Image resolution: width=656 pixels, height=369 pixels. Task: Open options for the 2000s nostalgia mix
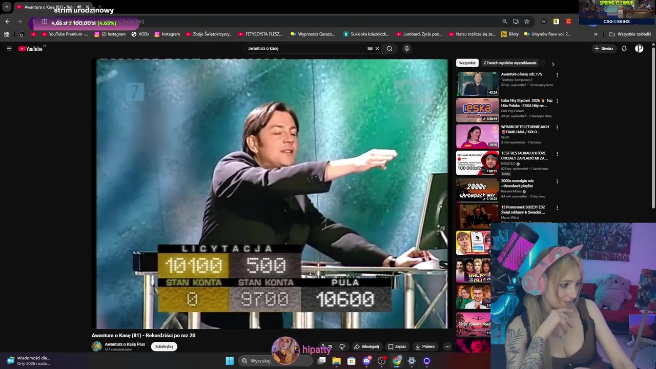pos(557,181)
